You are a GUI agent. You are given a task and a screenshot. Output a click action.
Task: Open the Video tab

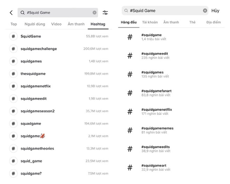56,24
